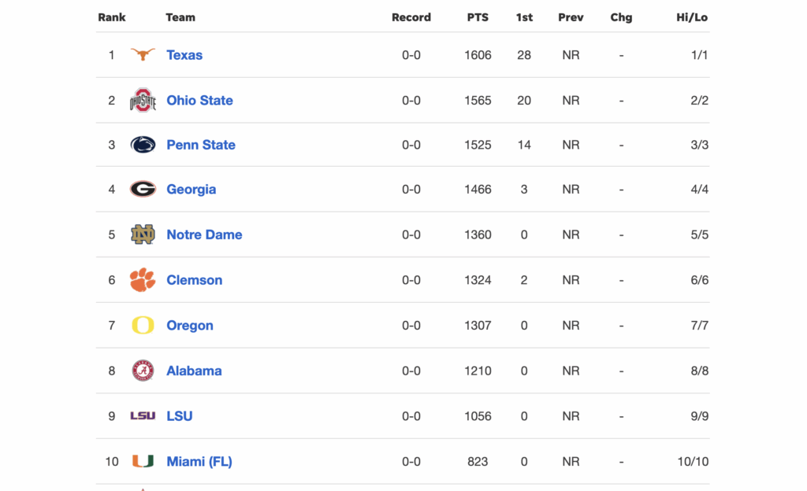Click the Rank column header
The width and height of the screenshot is (807, 491).
coord(112,17)
